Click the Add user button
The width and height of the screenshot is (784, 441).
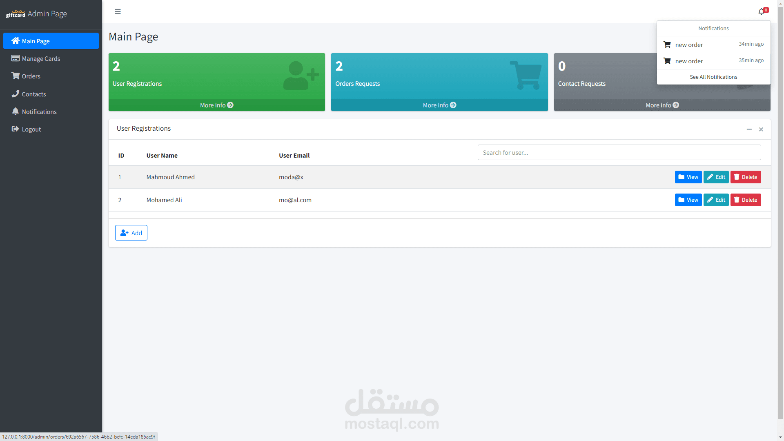(131, 233)
